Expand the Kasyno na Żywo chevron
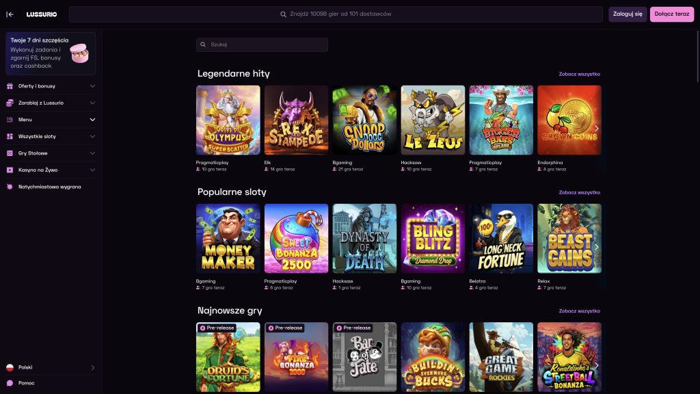 92,170
